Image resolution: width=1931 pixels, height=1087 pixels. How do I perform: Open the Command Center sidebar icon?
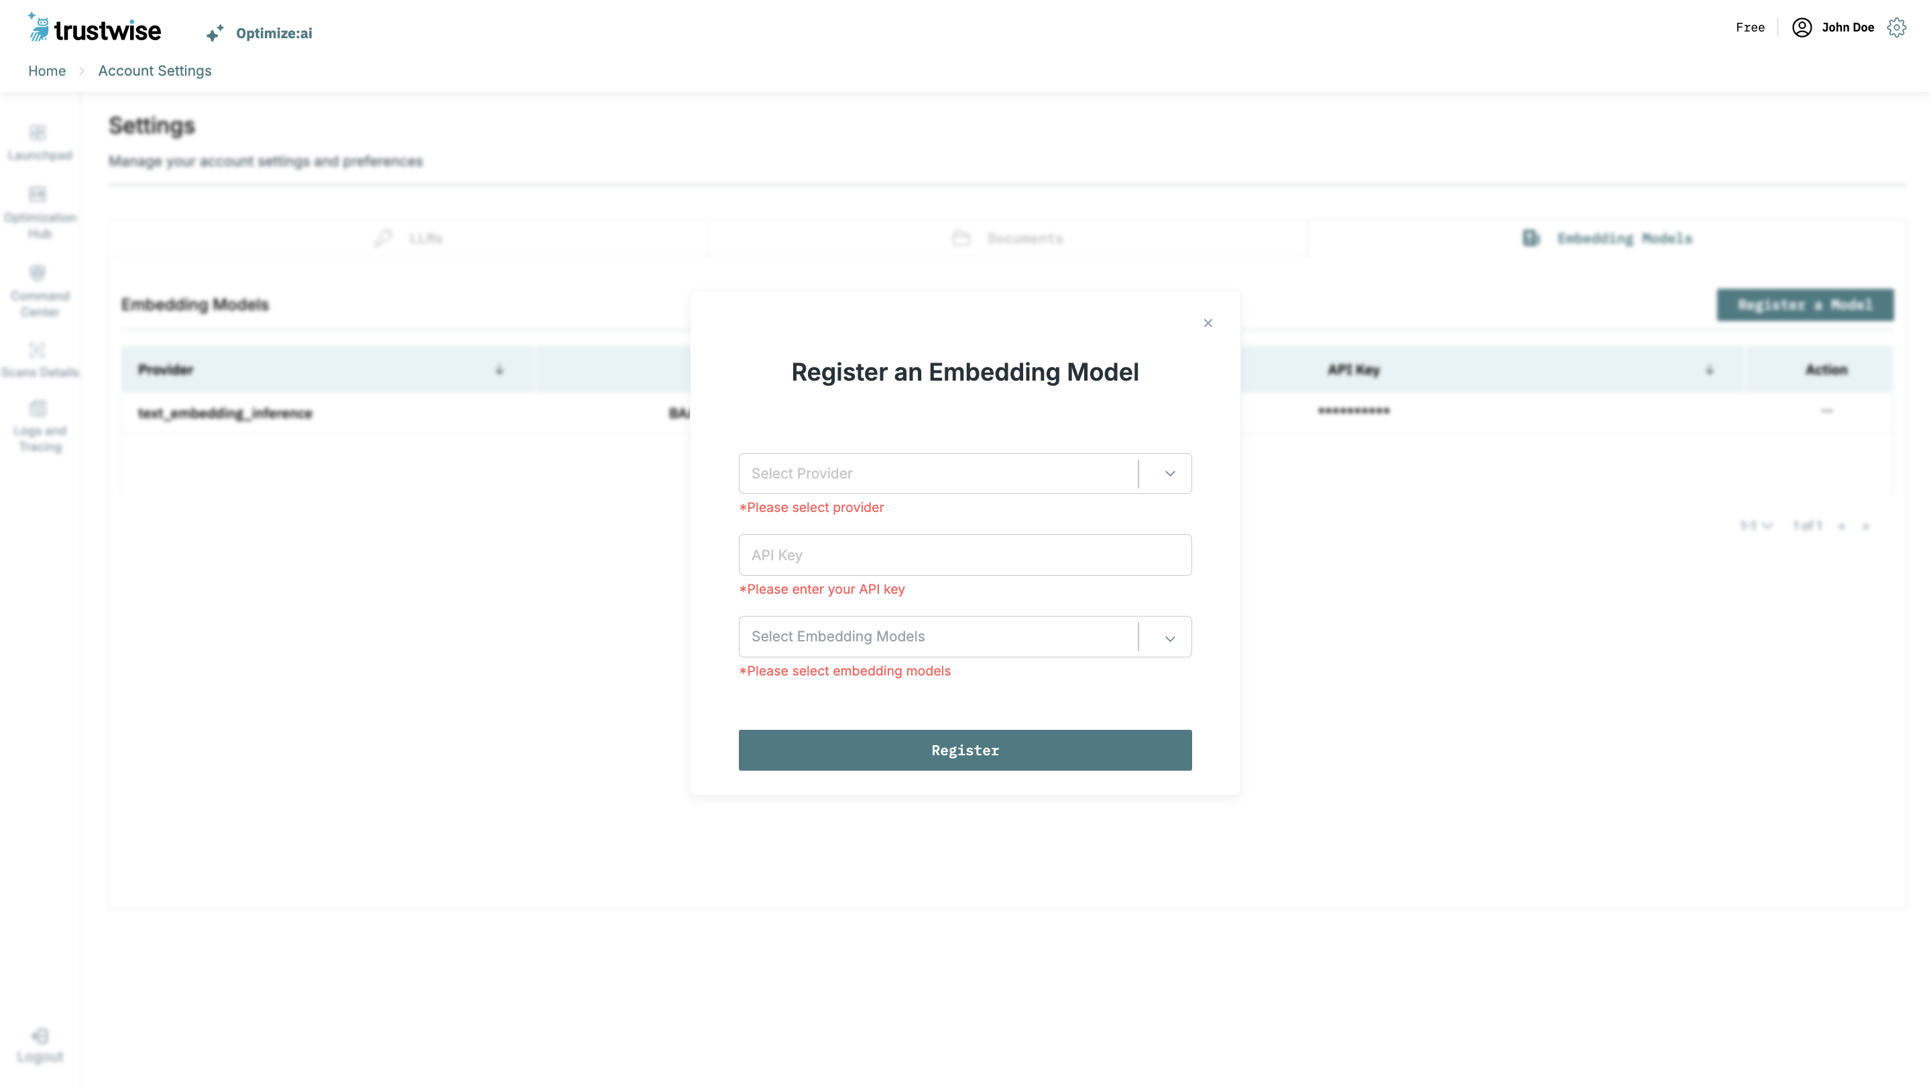[38, 273]
